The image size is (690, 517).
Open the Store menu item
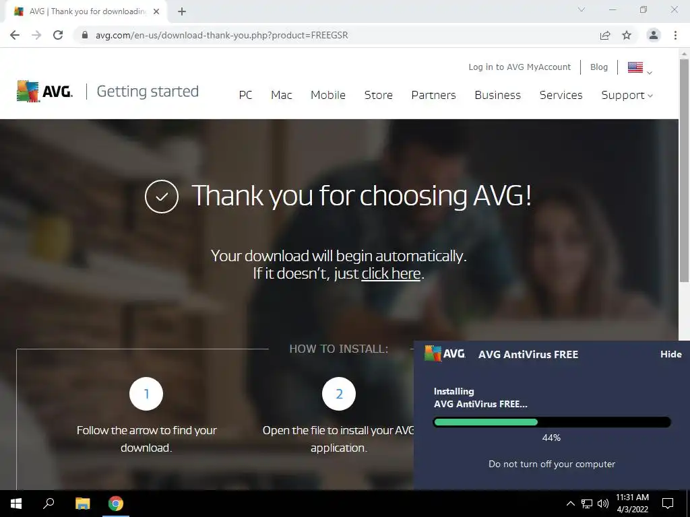click(x=379, y=95)
